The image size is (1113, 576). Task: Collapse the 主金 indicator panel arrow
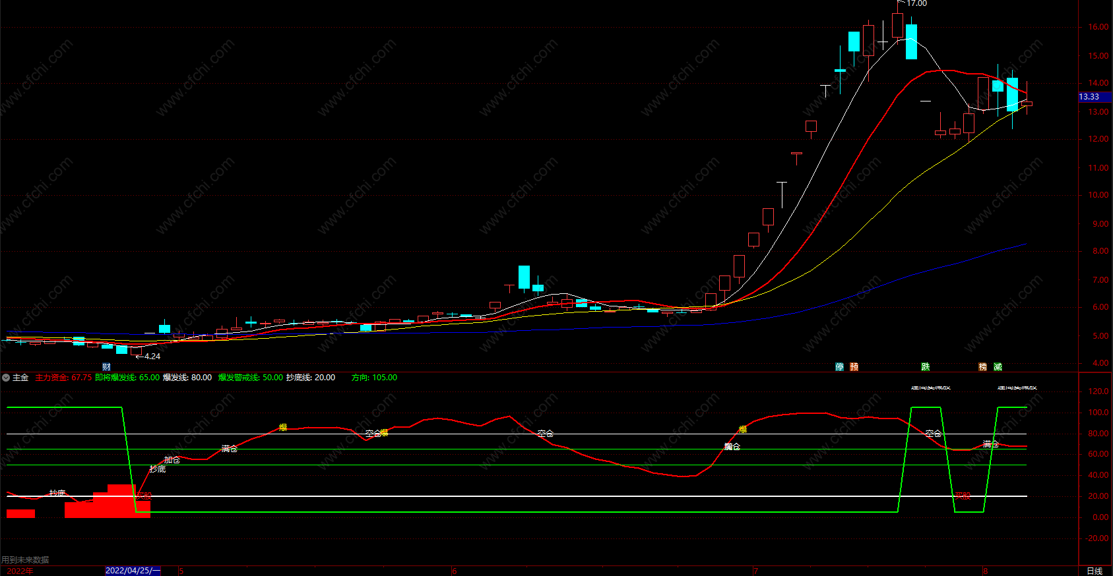pos(6,378)
